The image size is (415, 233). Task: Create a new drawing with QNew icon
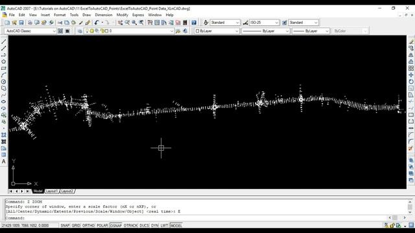click(x=7, y=23)
